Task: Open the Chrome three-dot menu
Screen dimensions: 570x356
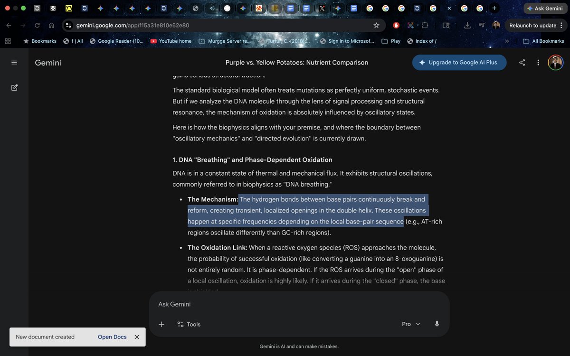Action: point(562,26)
